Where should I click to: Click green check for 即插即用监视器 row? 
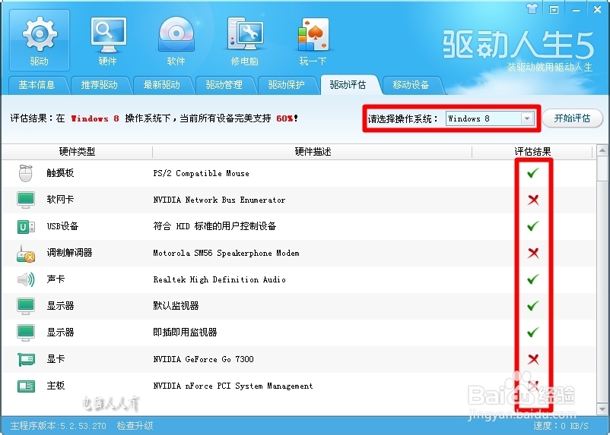pyautogui.click(x=533, y=333)
